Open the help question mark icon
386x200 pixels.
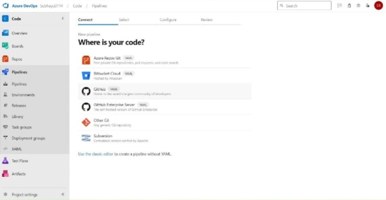pos(358,5)
